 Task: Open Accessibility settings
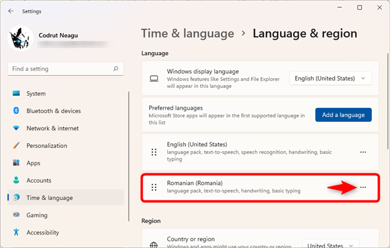66,232
